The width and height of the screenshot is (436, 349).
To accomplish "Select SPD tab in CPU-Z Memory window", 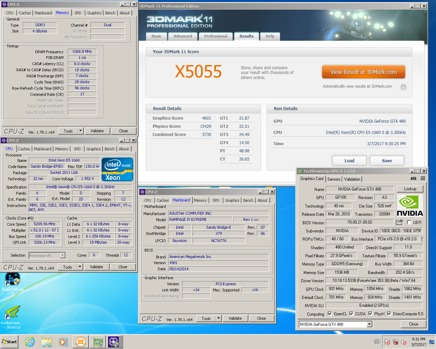I will tap(78, 13).
